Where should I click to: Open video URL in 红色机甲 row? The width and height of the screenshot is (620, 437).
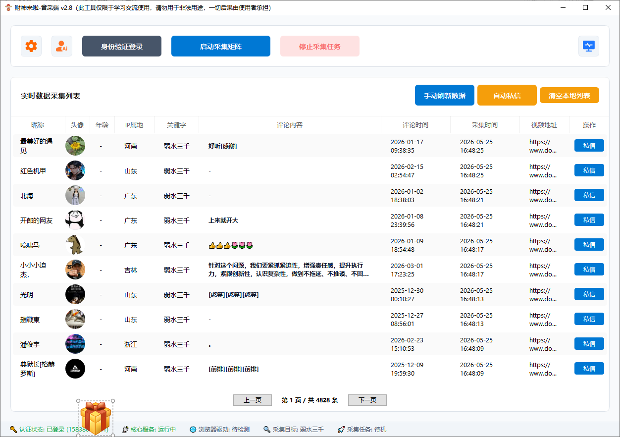tap(543, 171)
